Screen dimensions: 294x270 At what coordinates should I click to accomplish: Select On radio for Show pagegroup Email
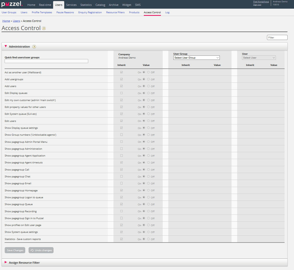click(x=144, y=183)
